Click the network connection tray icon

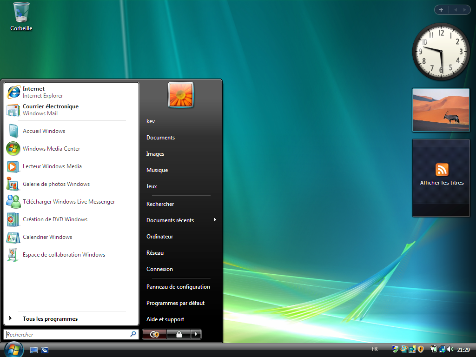click(x=442, y=349)
